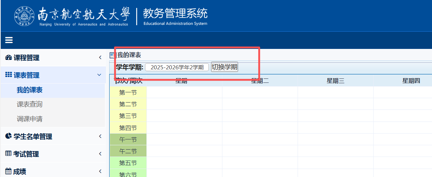This screenshot has width=432, height=177.
Task: Click the 学年学期 semester input field
Action: pos(177,67)
